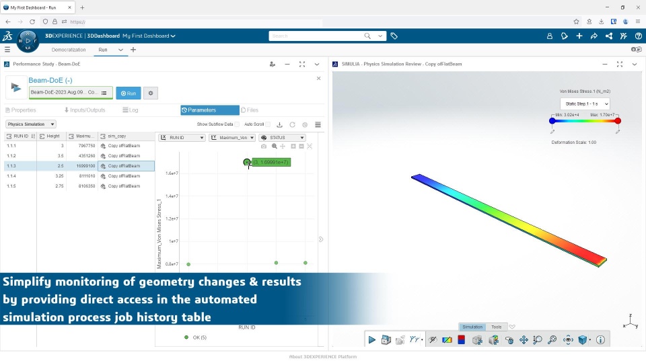Image resolution: width=646 pixels, height=363 pixels.
Task: Toggle the OK (5) legend entry
Action: click(x=196, y=337)
